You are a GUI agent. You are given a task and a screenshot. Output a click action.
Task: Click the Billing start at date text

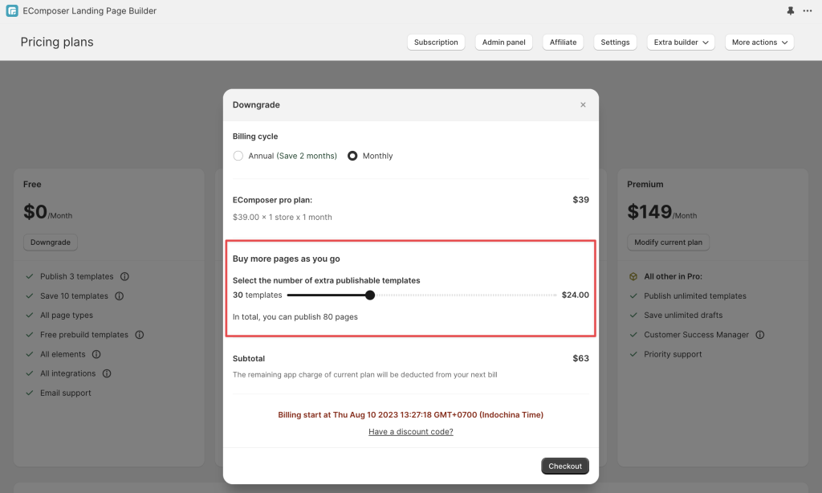coord(410,415)
